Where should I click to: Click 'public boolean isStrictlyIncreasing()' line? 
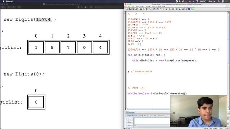[157, 94]
